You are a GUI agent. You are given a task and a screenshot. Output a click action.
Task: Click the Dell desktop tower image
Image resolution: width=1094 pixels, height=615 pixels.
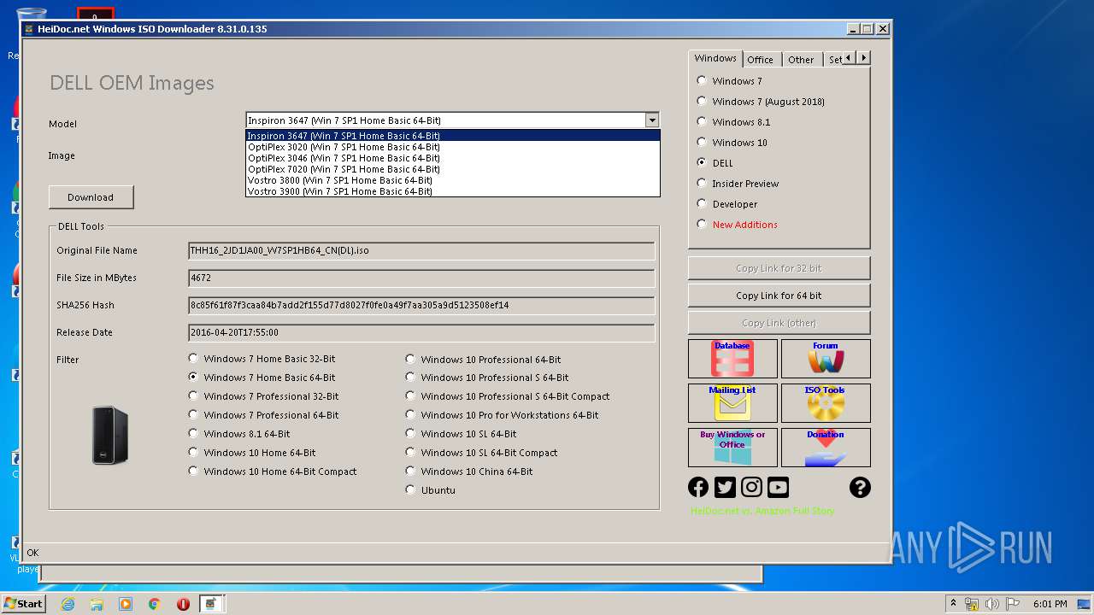click(110, 436)
